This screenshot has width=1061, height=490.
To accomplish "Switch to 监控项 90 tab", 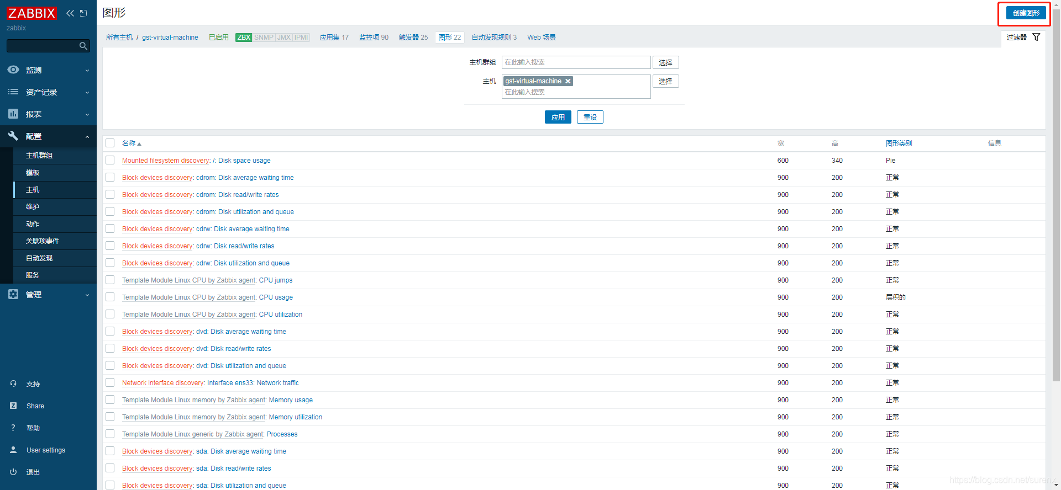I will tap(374, 38).
